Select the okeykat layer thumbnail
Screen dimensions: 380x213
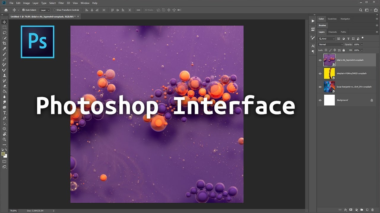(x=329, y=73)
